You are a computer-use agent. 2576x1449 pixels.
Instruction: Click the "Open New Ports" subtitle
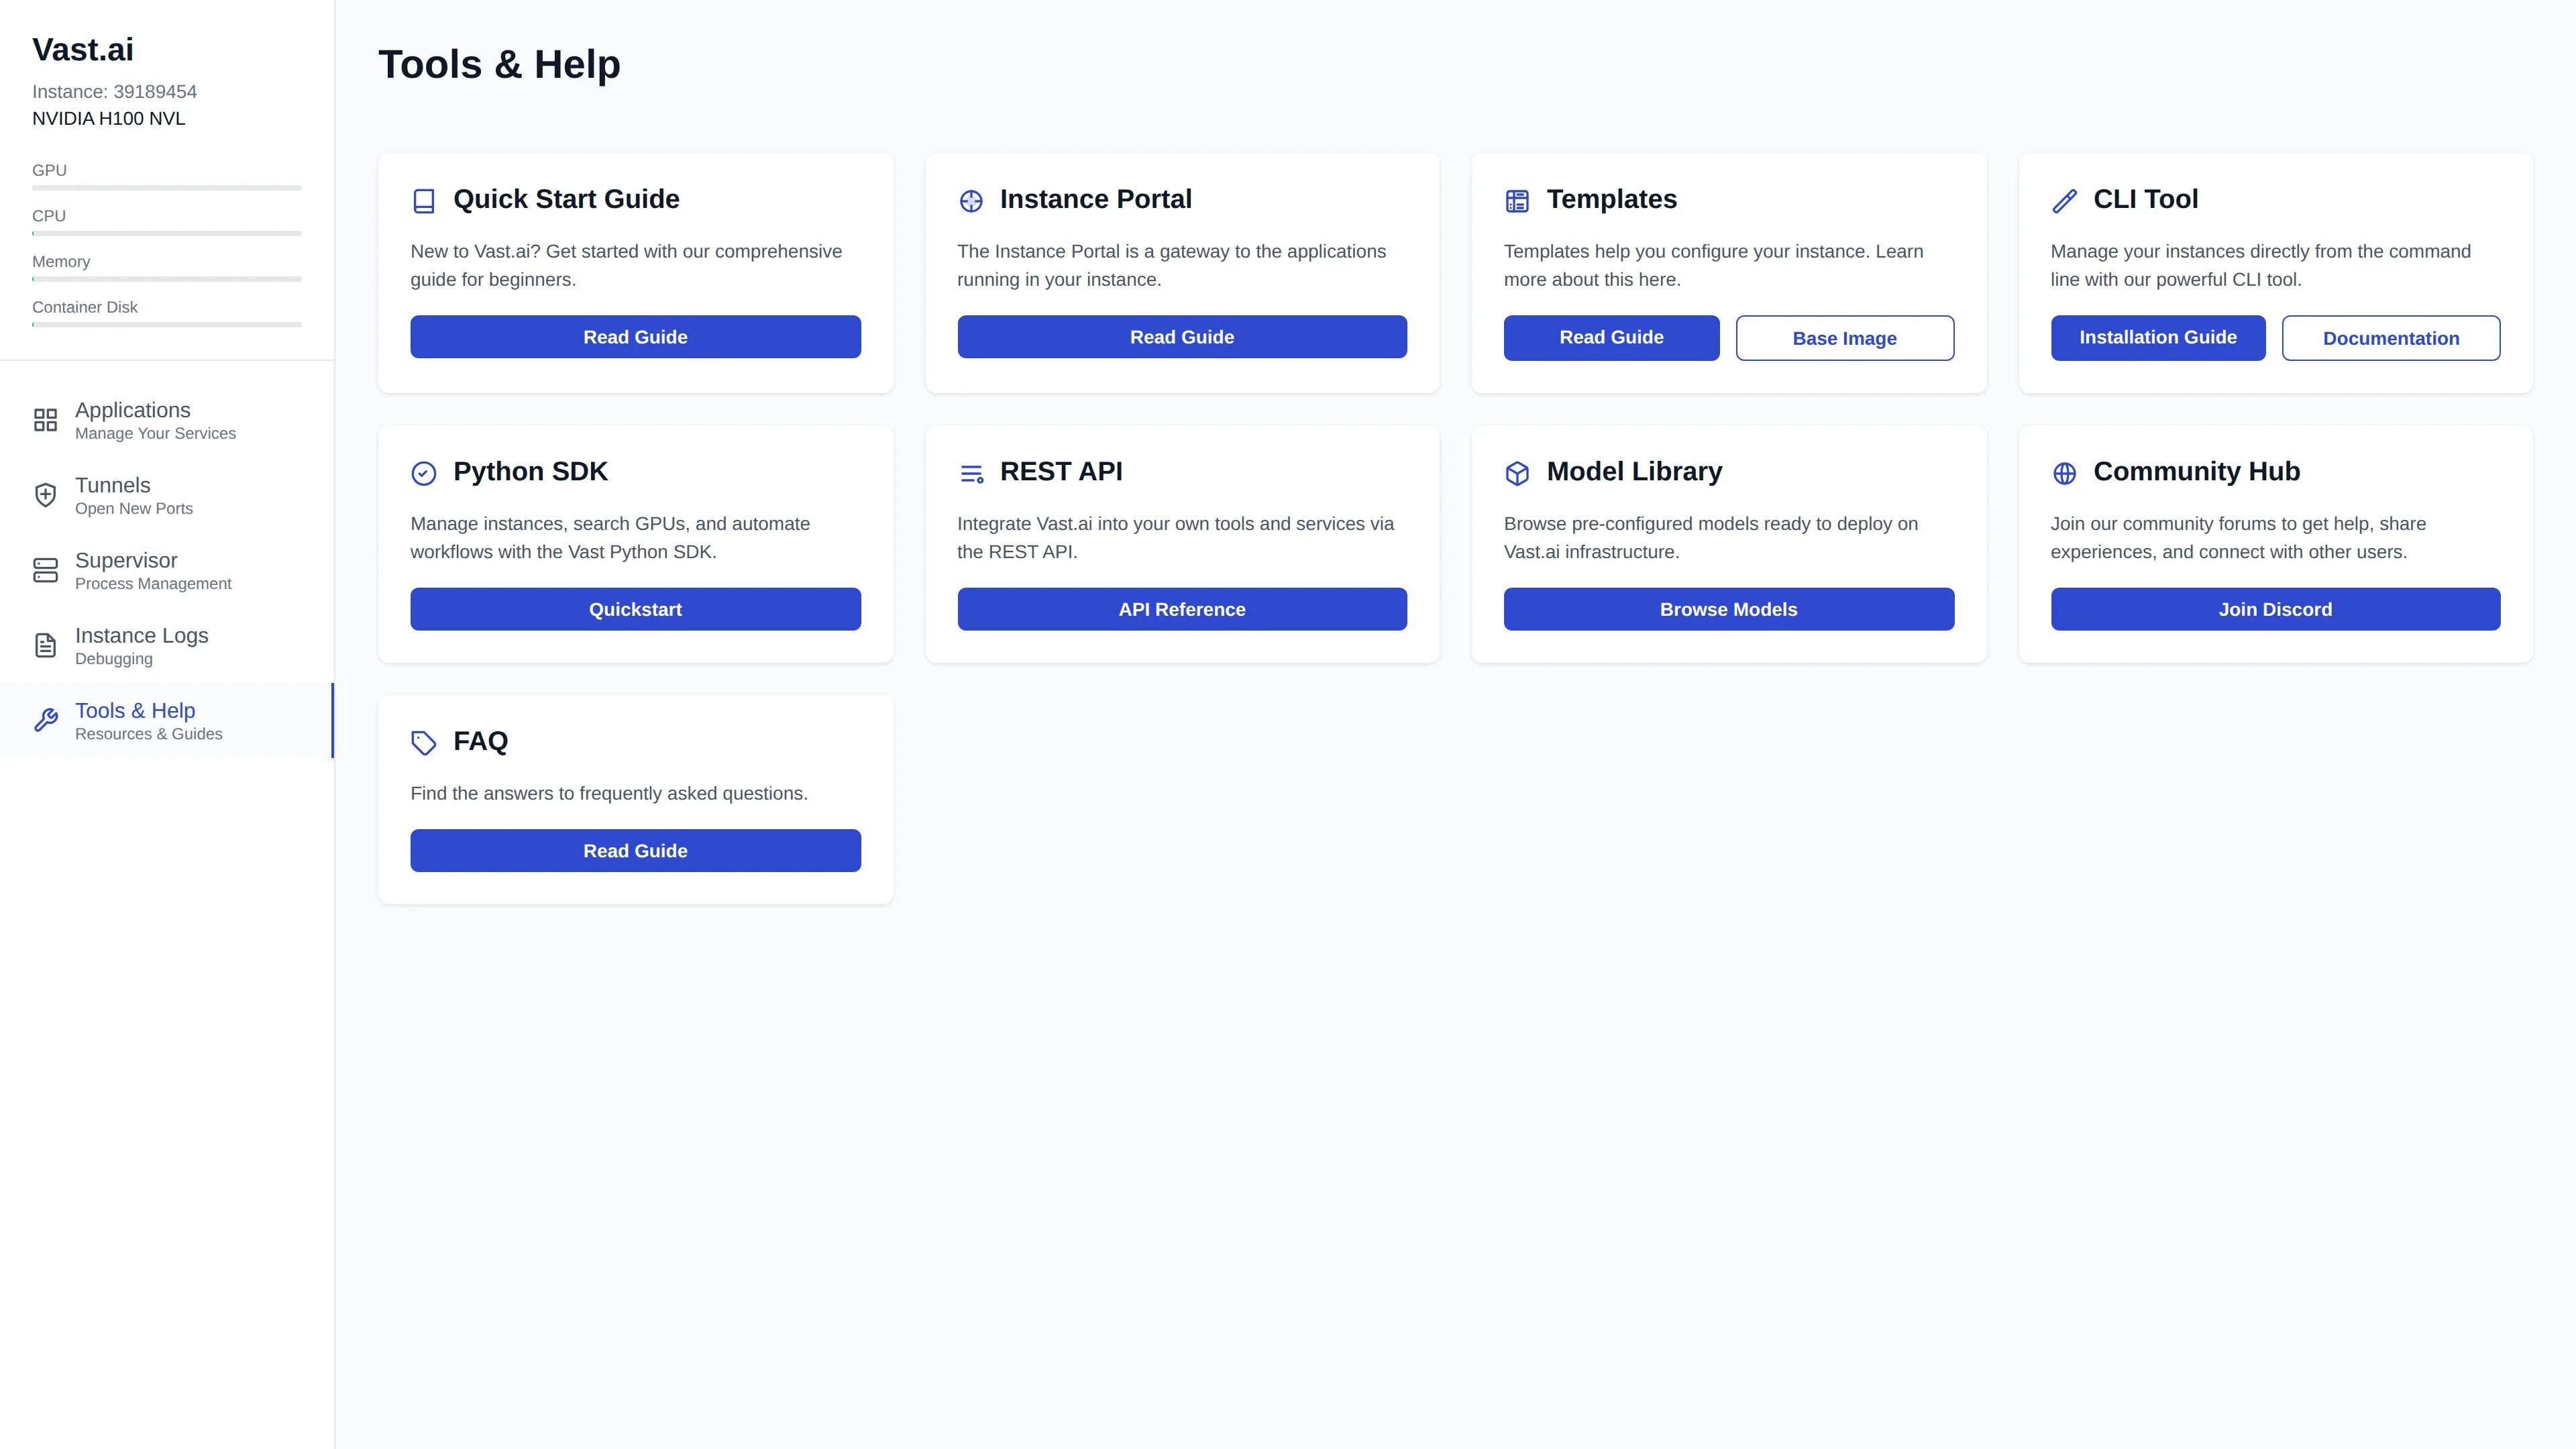pos(134,508)
